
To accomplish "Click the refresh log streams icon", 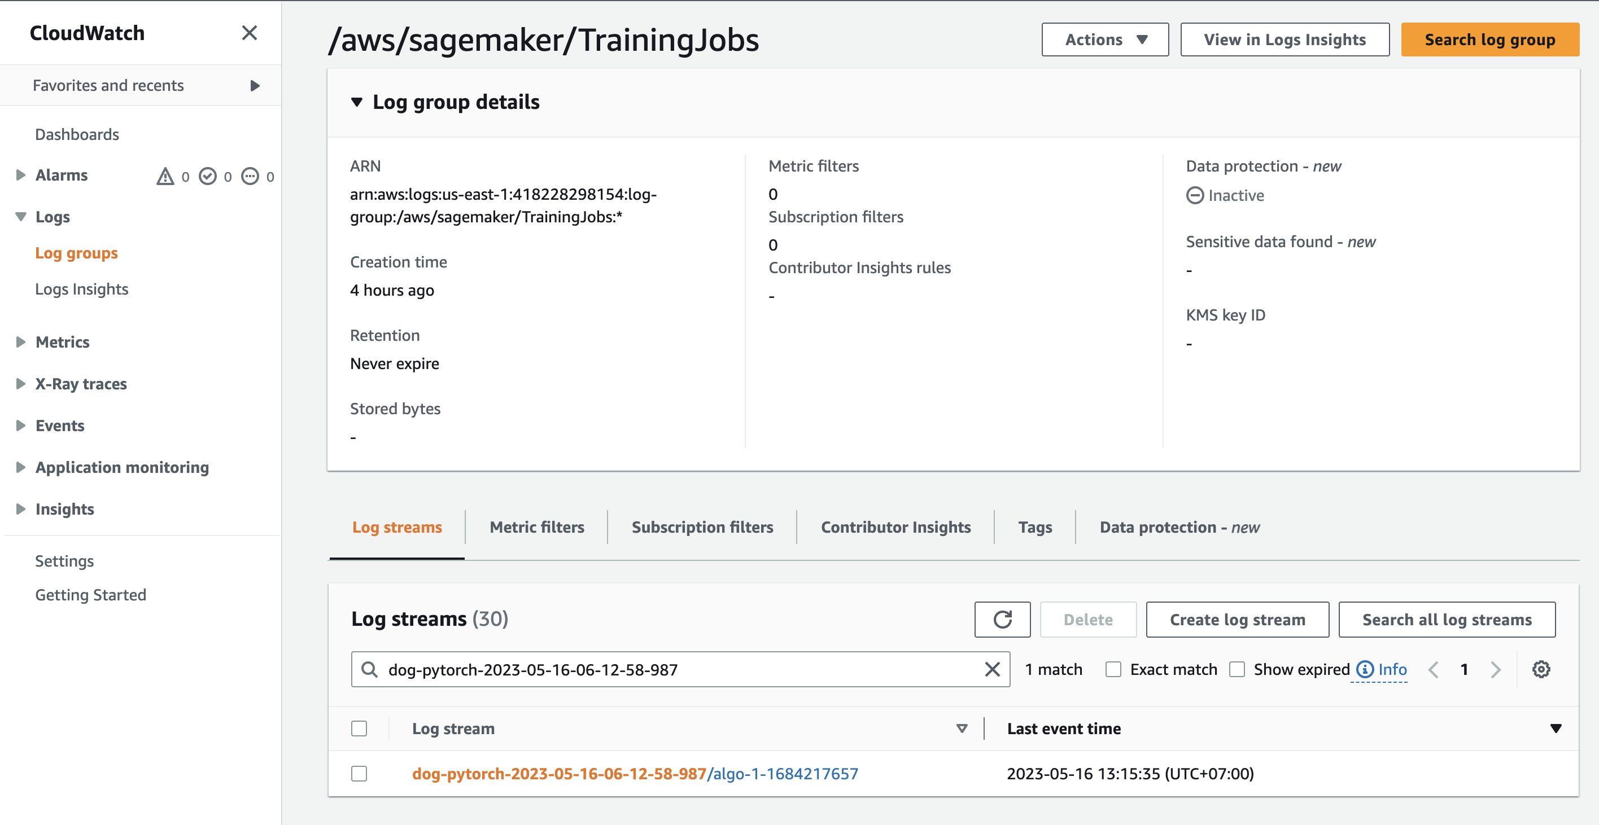I will 1001,619.
